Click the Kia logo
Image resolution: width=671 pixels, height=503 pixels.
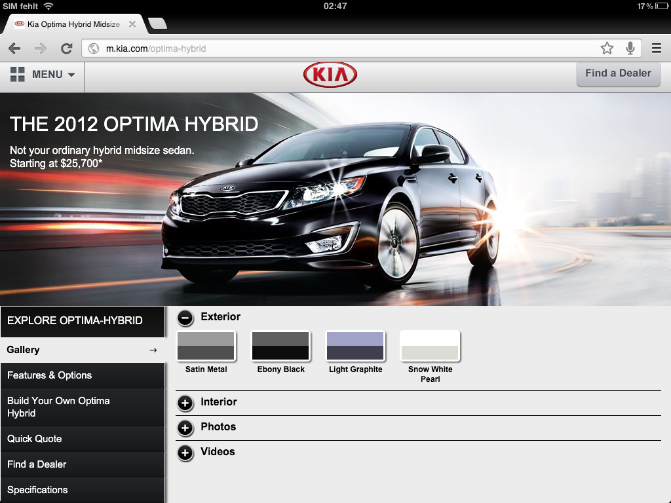tap(330, 75)
